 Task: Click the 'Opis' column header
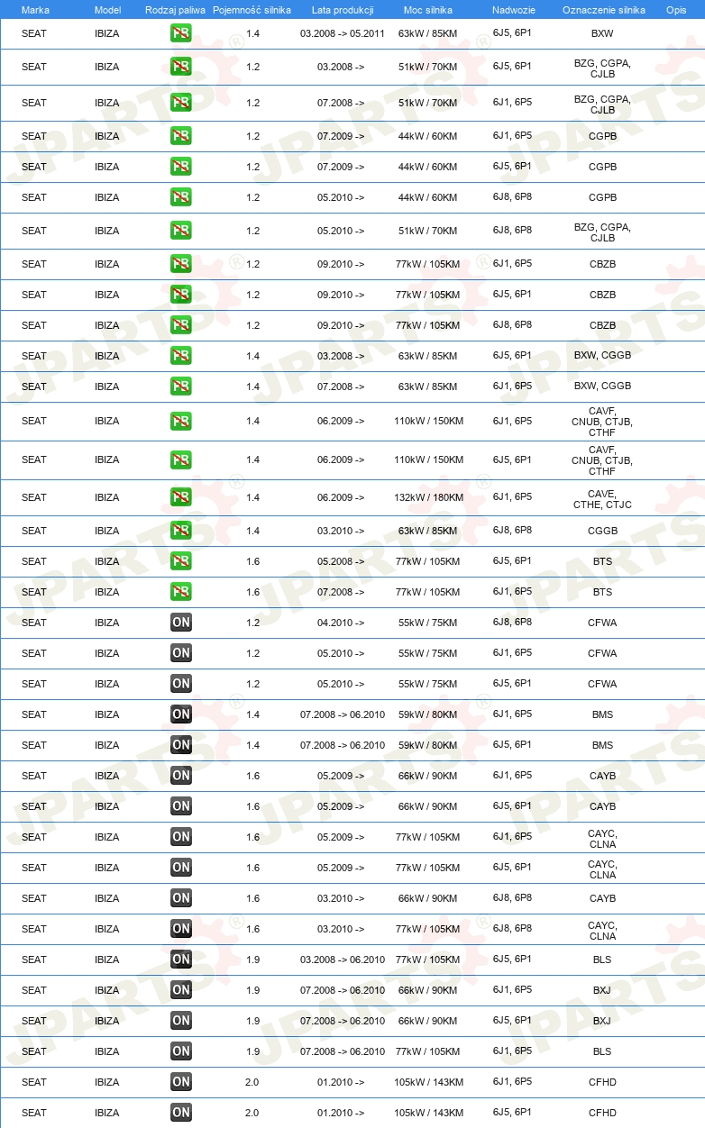point(675,9)
